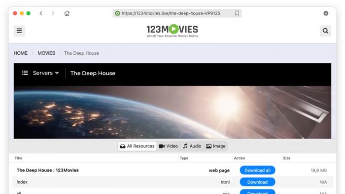Open the hamburger menu on the 123Movies page
This screenshot has height=194, width=345.
pyautogui.click(x=19, y=31)
